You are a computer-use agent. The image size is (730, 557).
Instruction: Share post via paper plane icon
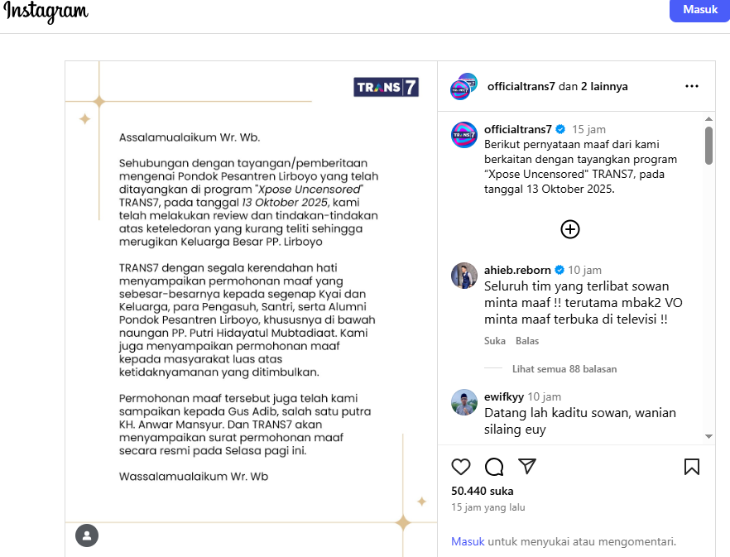(x=526, y=467)
